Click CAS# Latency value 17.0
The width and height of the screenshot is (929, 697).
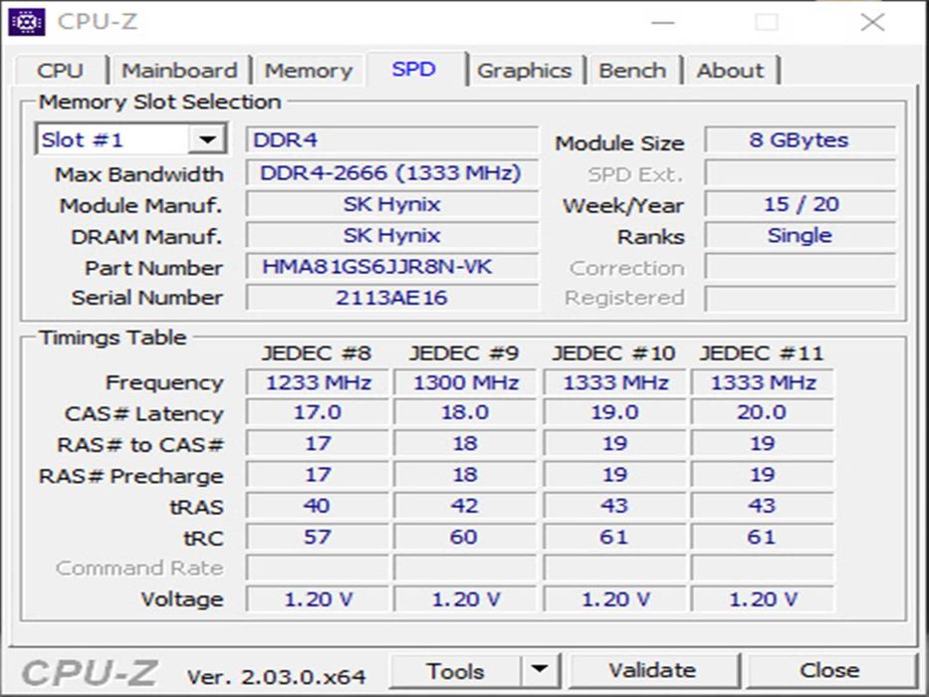coord(318,412)
